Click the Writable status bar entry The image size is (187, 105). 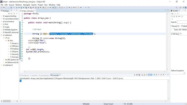86,104
